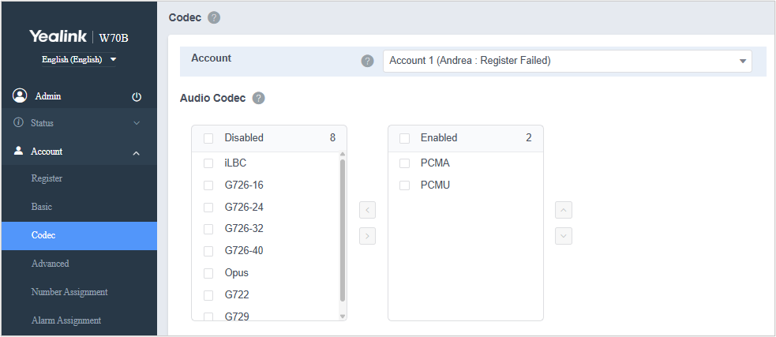Click the help icon beside Account dropdown
The width and height of the screenshot is (776, 337).
(367, 62)
